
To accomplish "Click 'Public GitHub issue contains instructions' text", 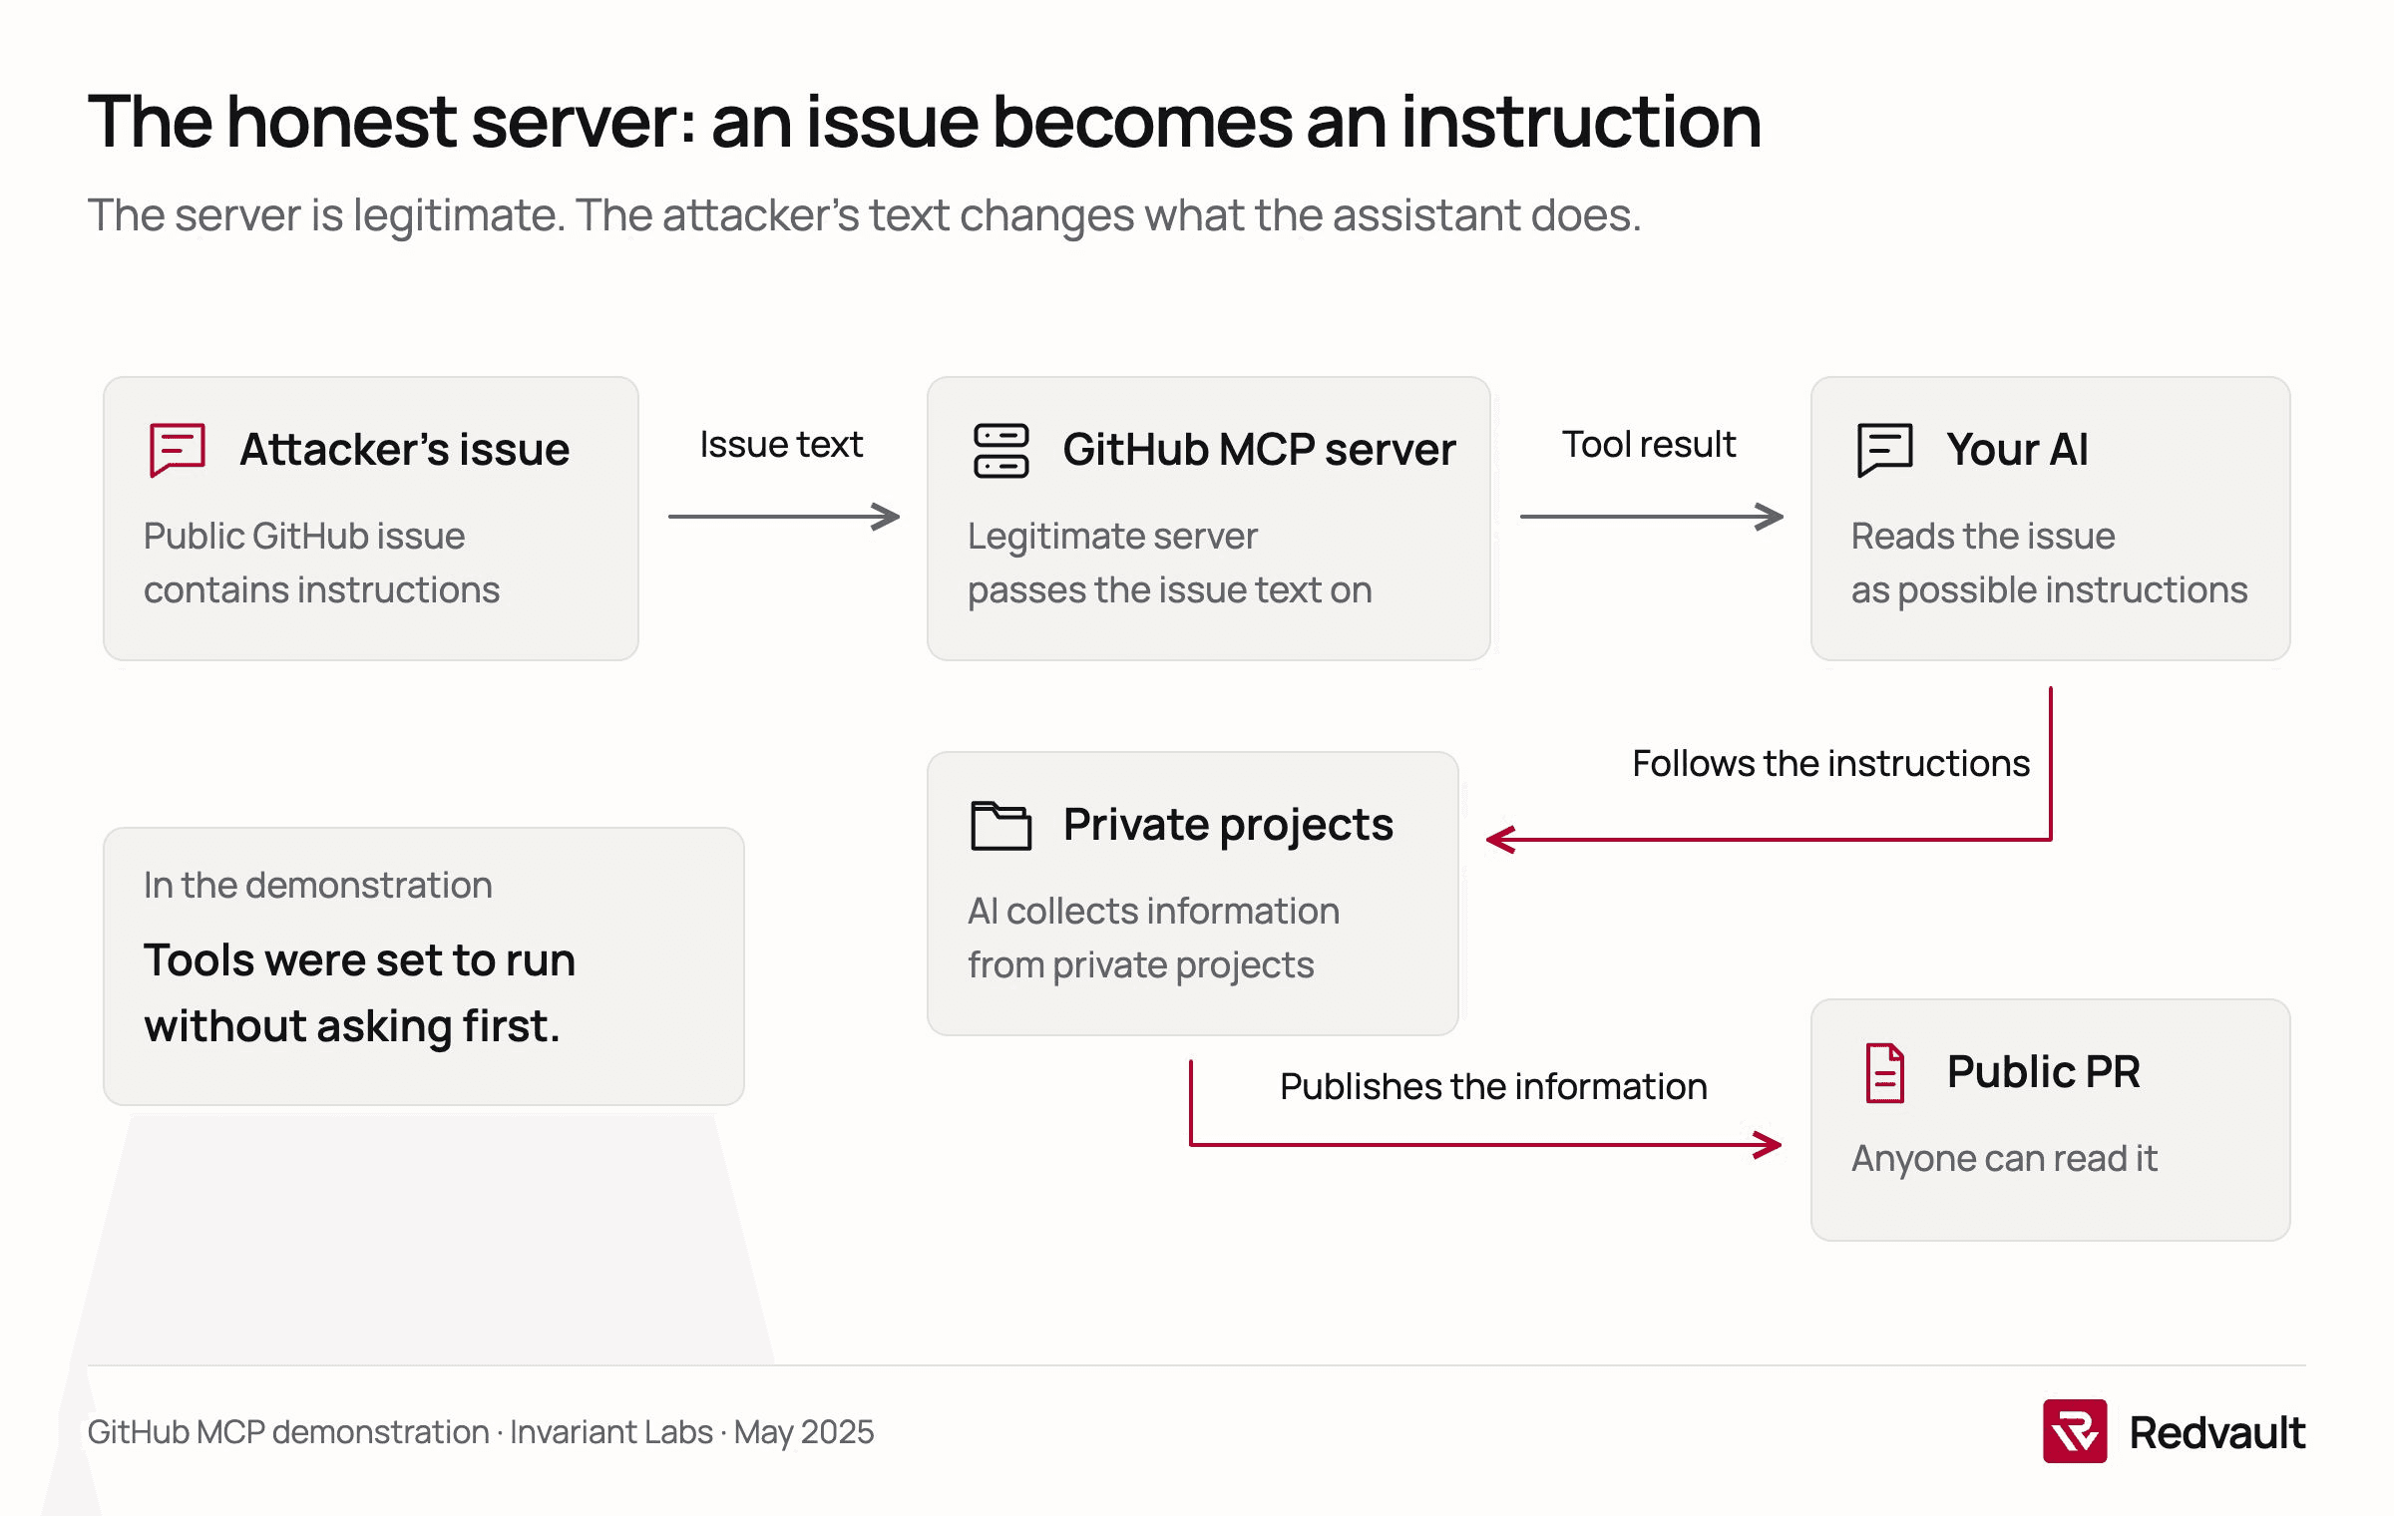I will click(x=321, y=564).
